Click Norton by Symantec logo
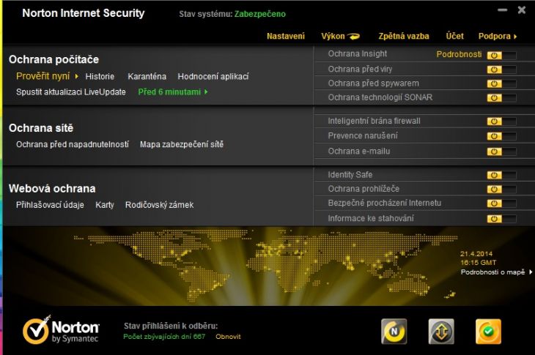This screenshot has width=535, height=355. (61, 330)
